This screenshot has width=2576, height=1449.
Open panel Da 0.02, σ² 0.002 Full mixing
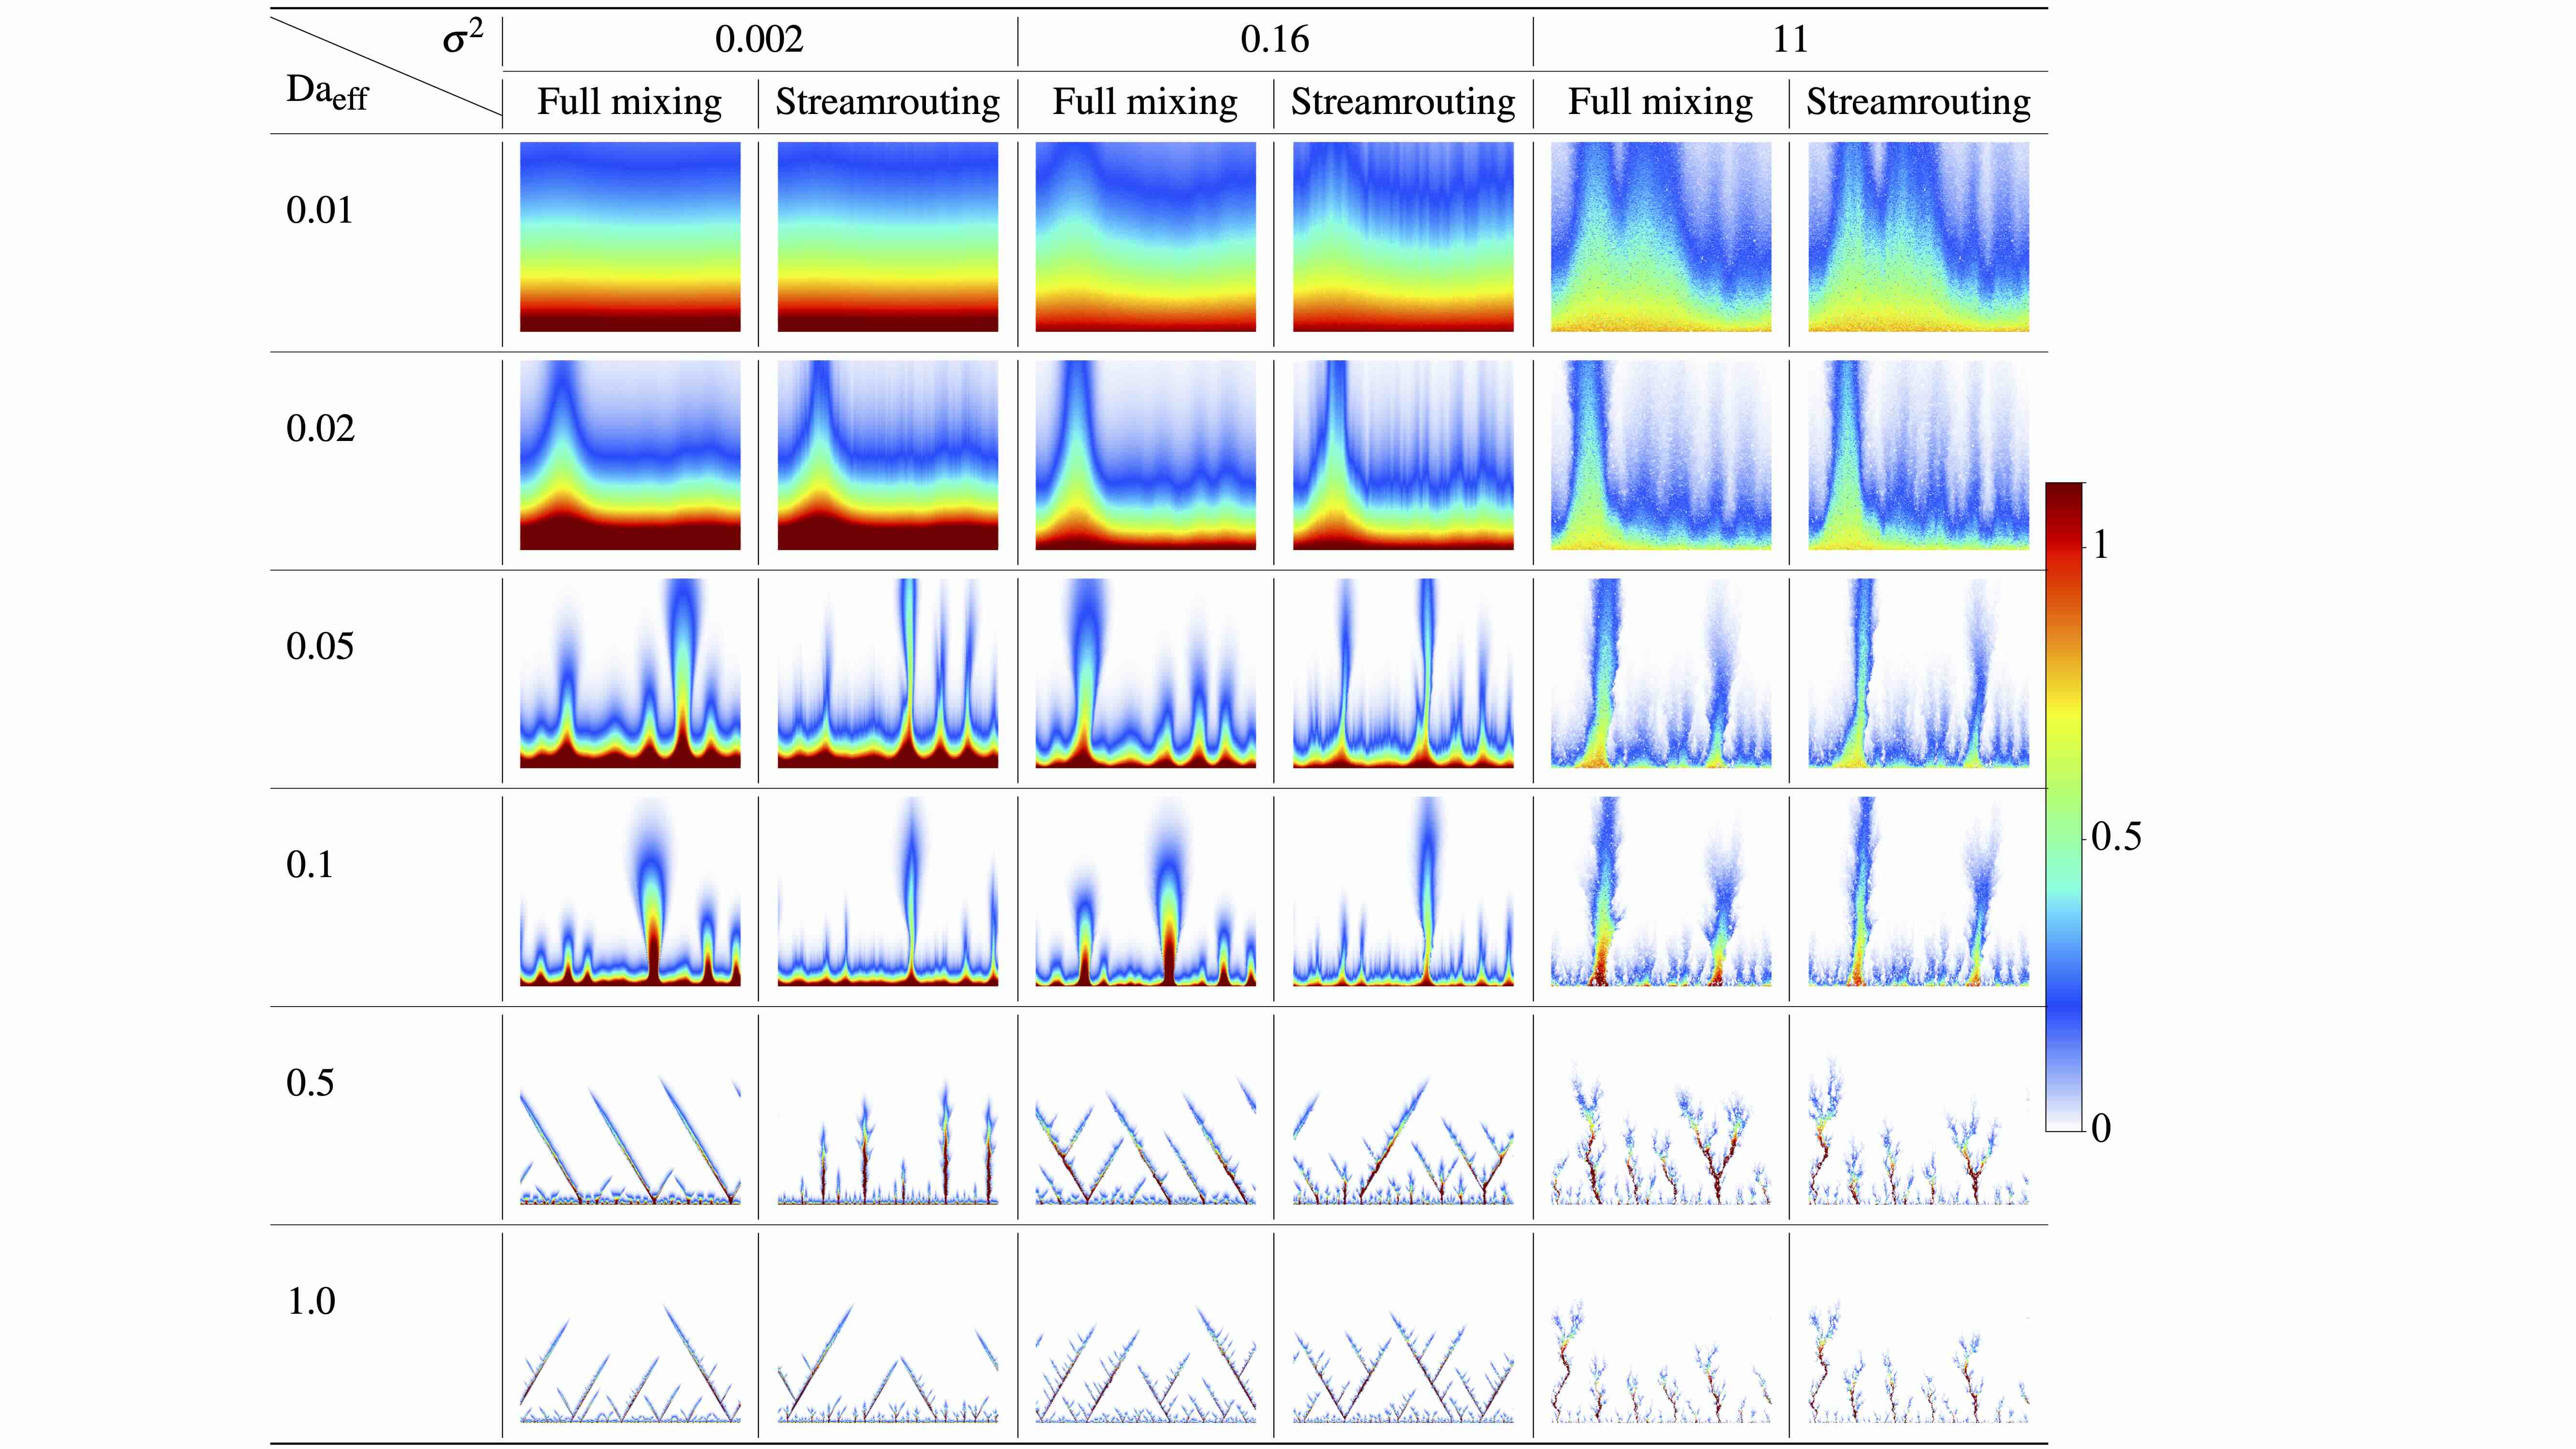pos(630,455)
